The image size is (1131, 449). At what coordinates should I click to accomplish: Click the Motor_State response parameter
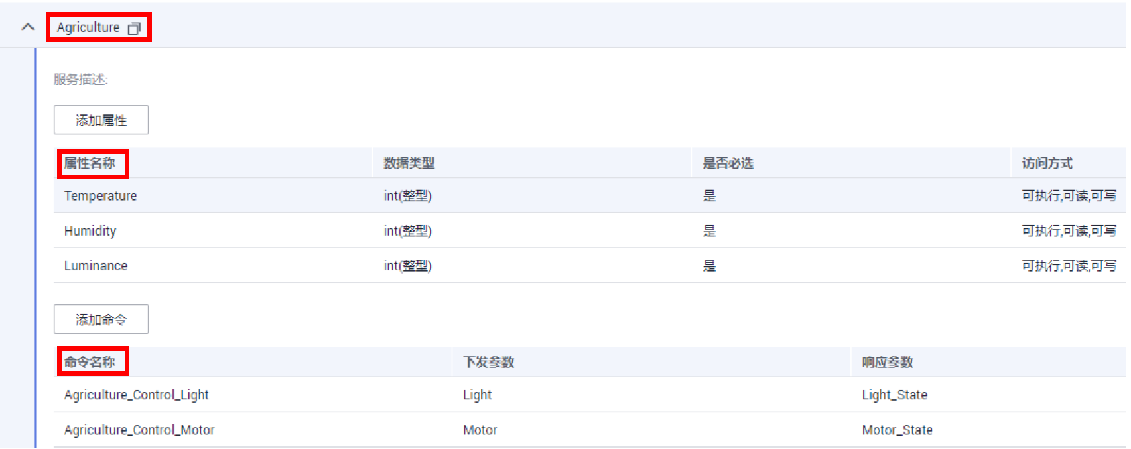click(x=897, y=430)
